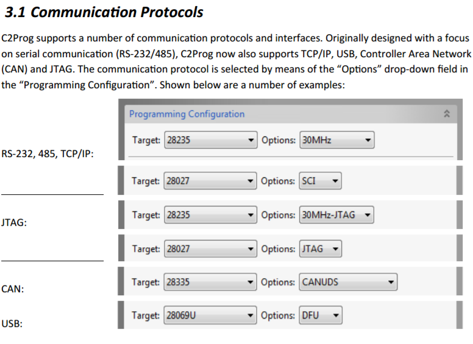Click the Programming Configuration panel title
Image resolution: width=473 pixels, height=344 pixels.
coord(187,114)
